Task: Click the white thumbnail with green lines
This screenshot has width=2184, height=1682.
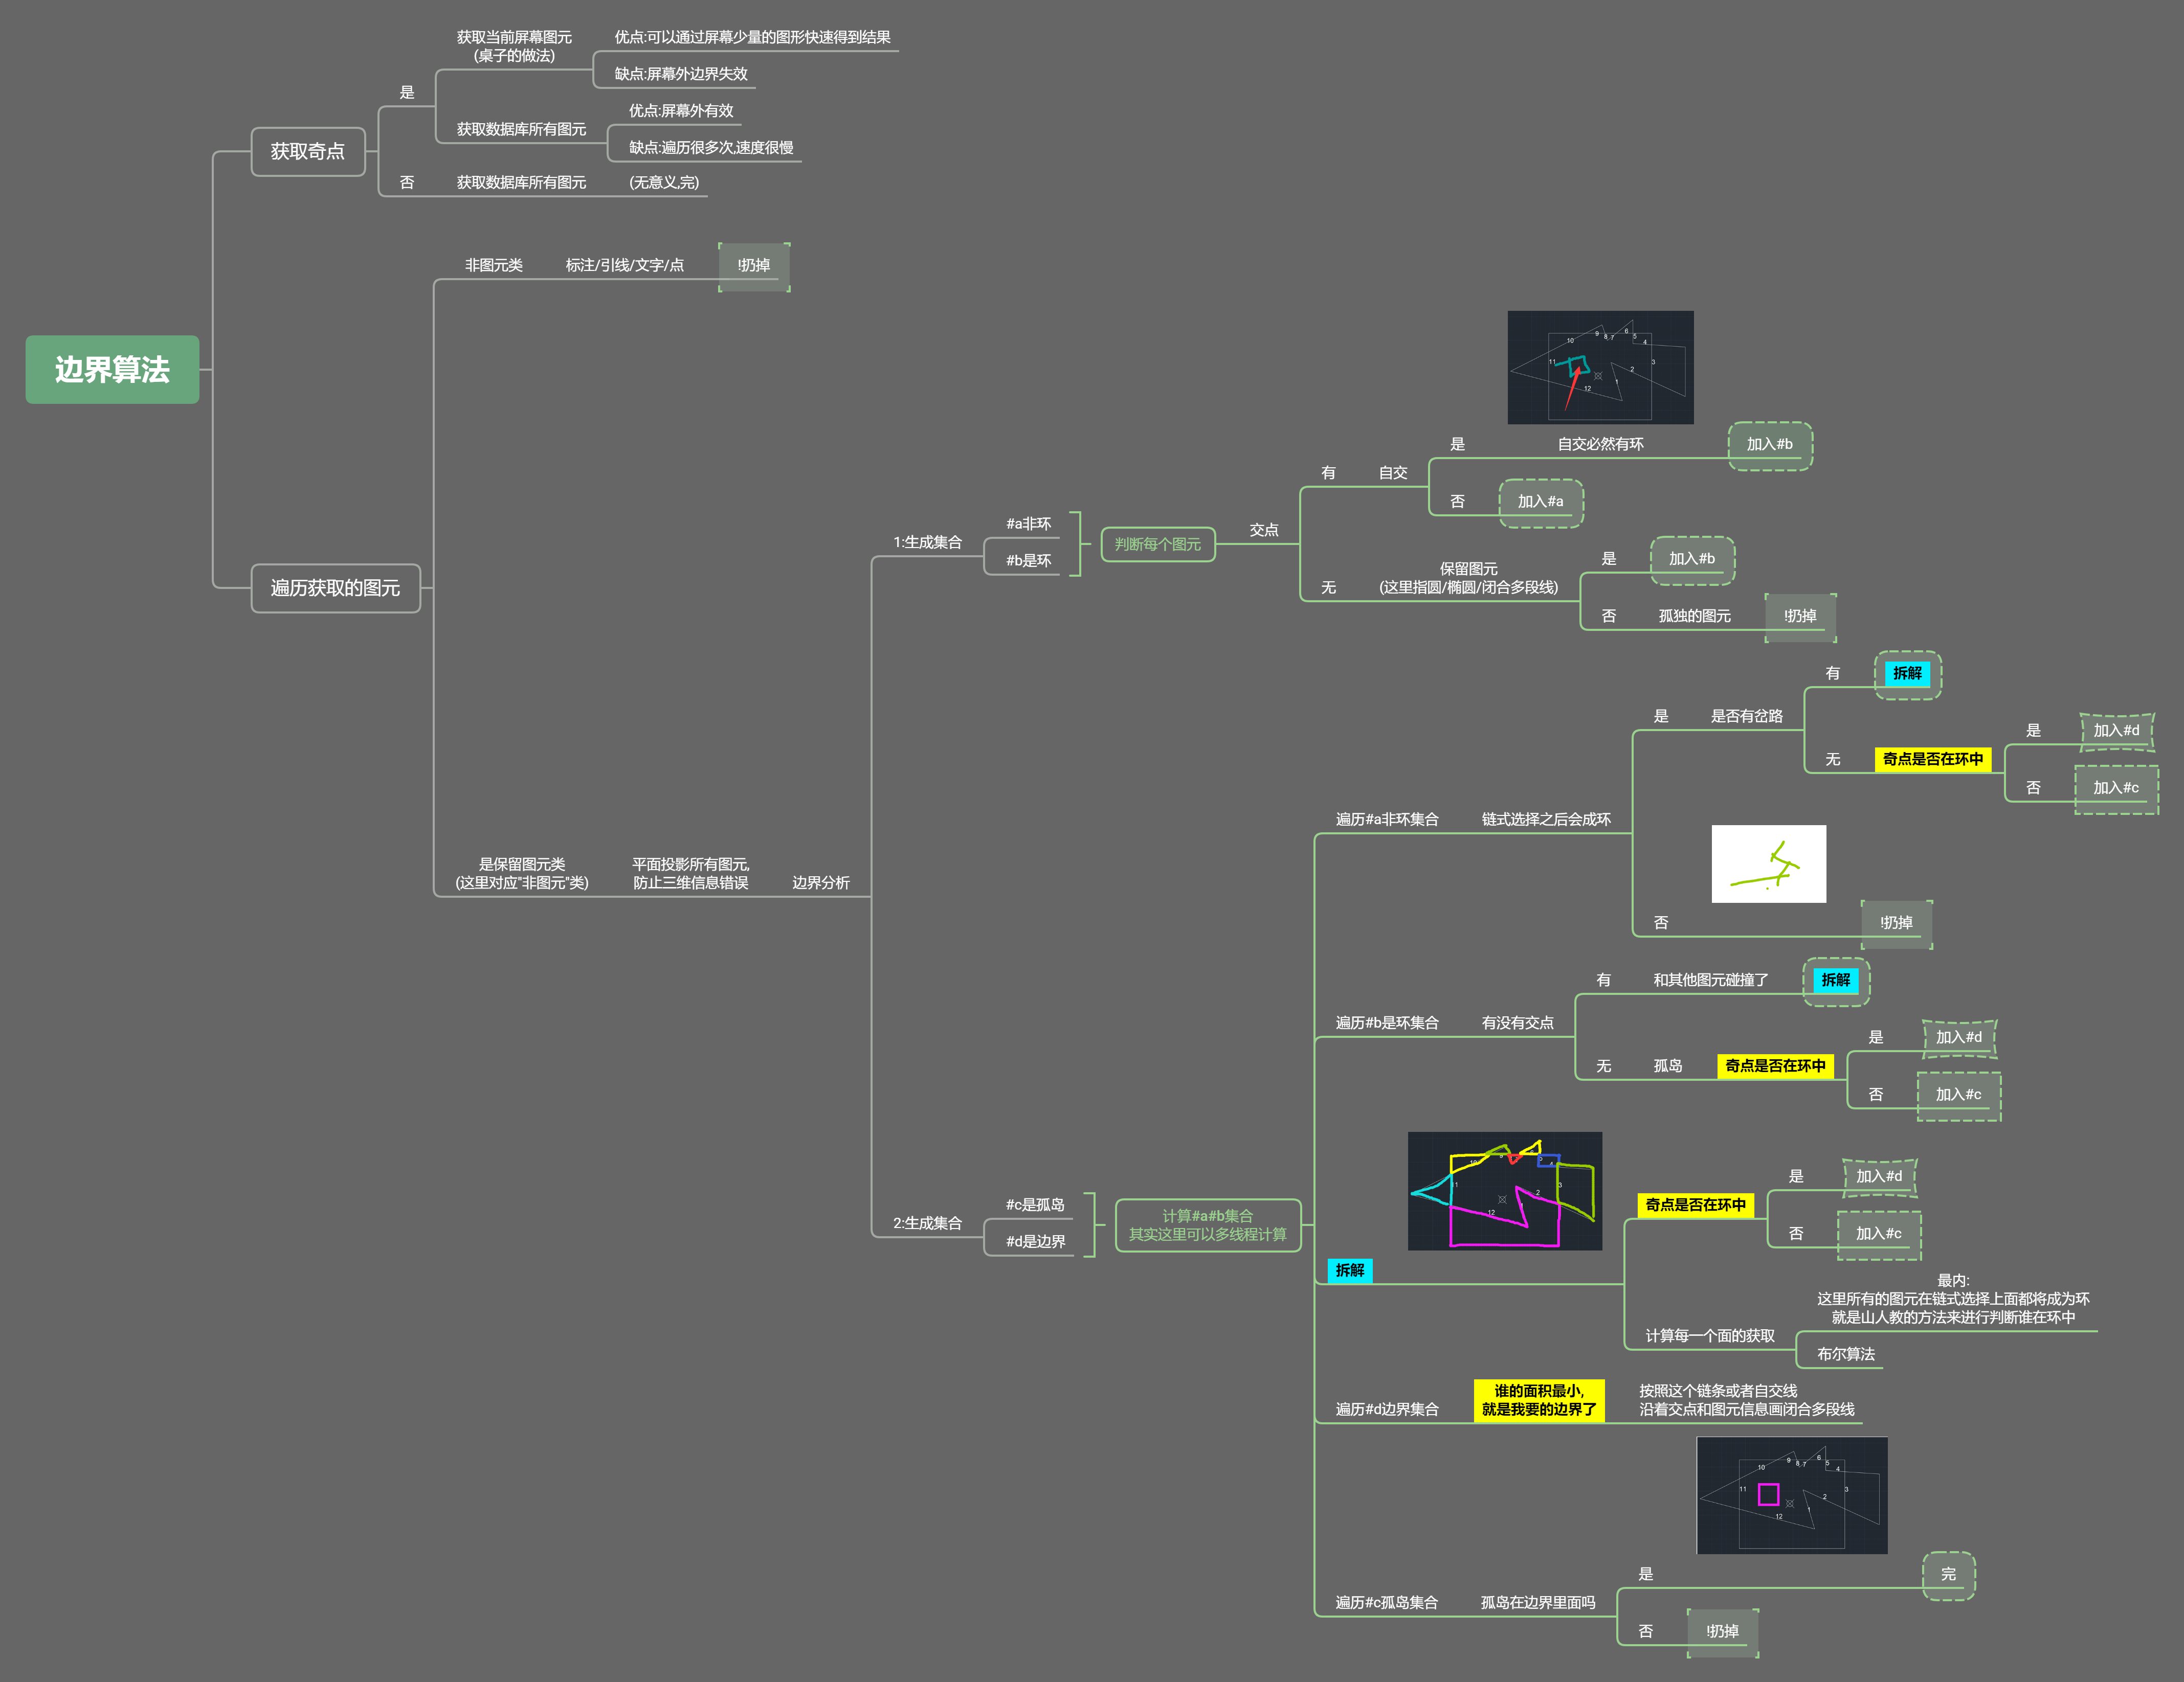Action: tap(1768, 863)
